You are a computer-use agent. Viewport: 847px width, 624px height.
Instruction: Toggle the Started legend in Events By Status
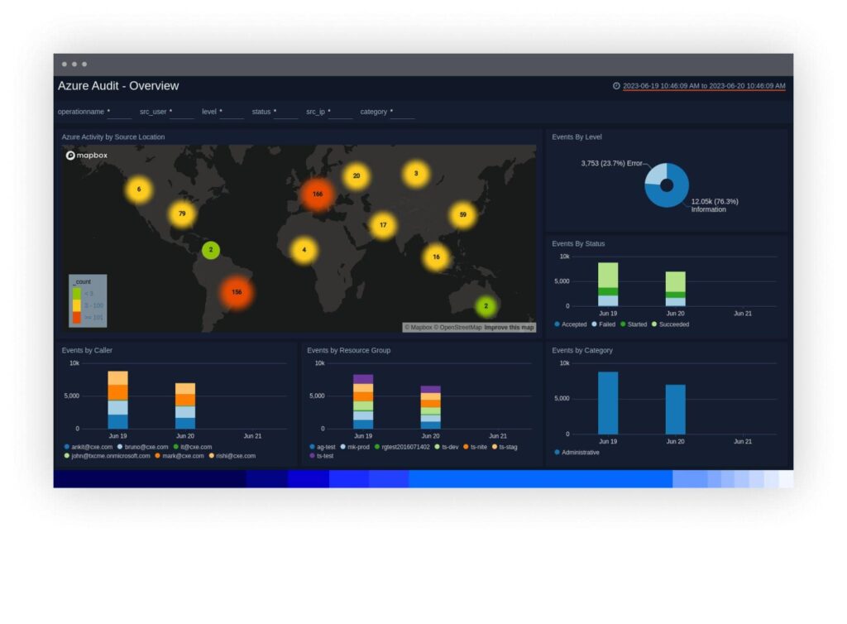(x=634, y=324)
